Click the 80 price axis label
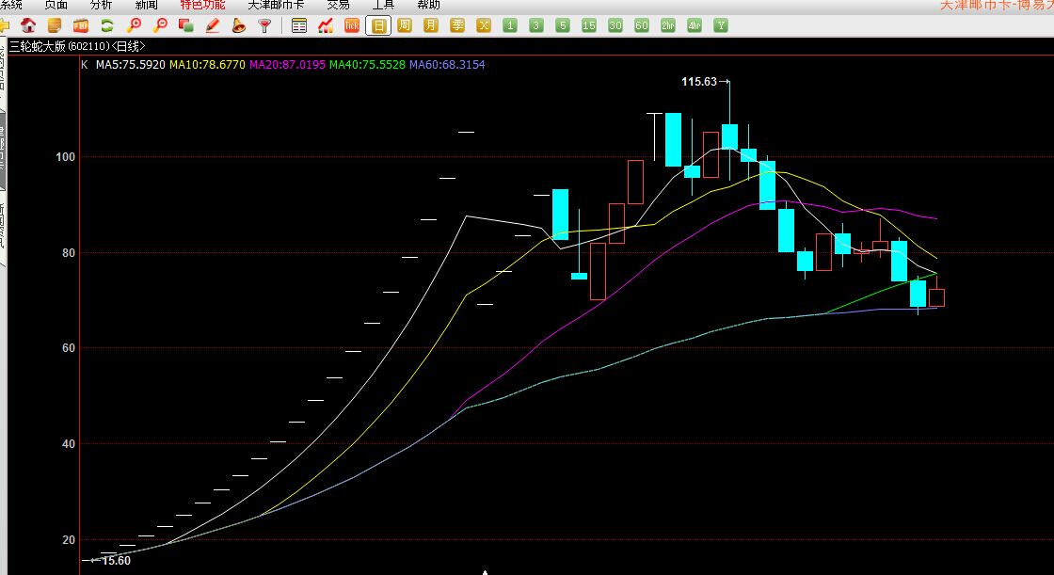 coord(69,253)
